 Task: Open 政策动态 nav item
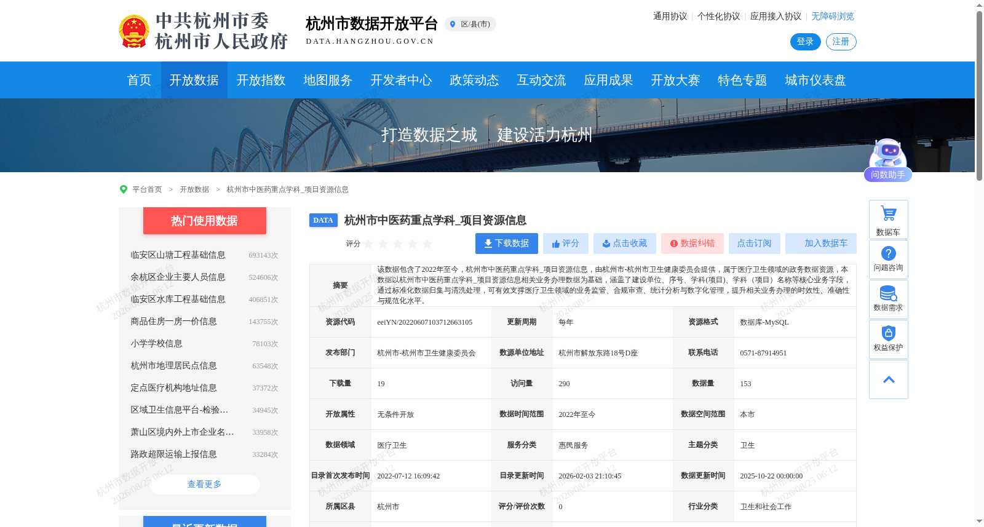coord(474,80)
